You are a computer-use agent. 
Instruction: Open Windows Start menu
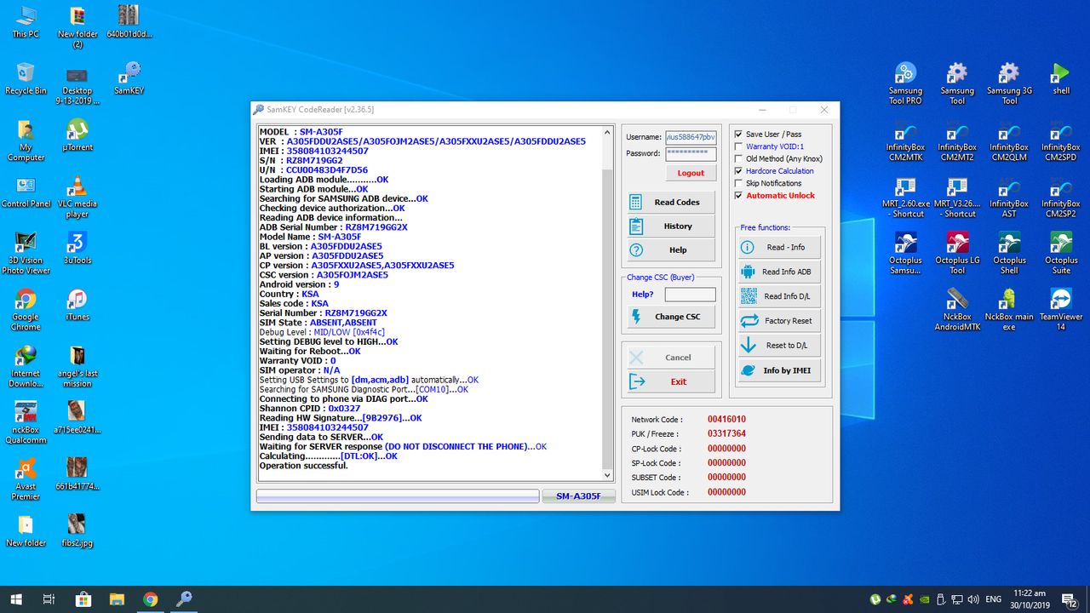(16, 599)
